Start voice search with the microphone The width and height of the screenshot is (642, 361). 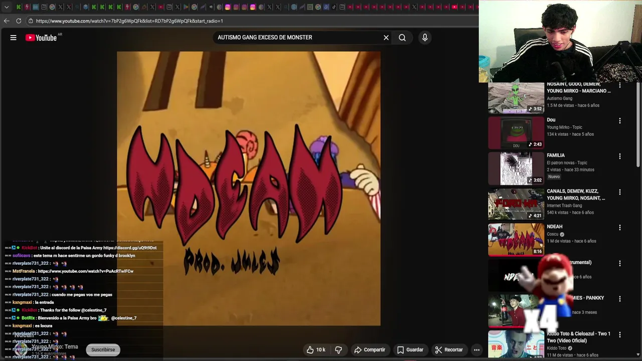pyautogui.click(x=425, y=38)
